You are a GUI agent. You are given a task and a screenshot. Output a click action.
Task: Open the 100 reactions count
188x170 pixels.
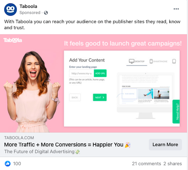17,164
